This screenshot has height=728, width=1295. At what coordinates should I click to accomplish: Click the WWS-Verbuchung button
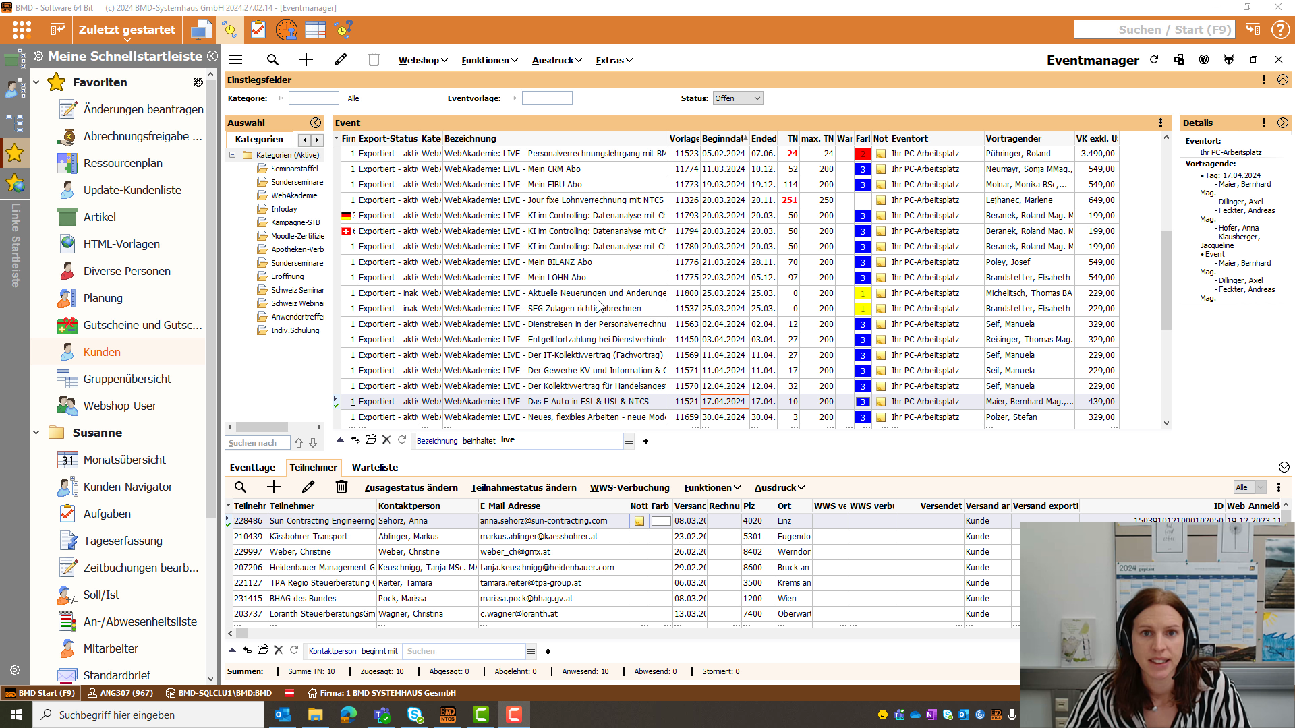coord(629,487)
